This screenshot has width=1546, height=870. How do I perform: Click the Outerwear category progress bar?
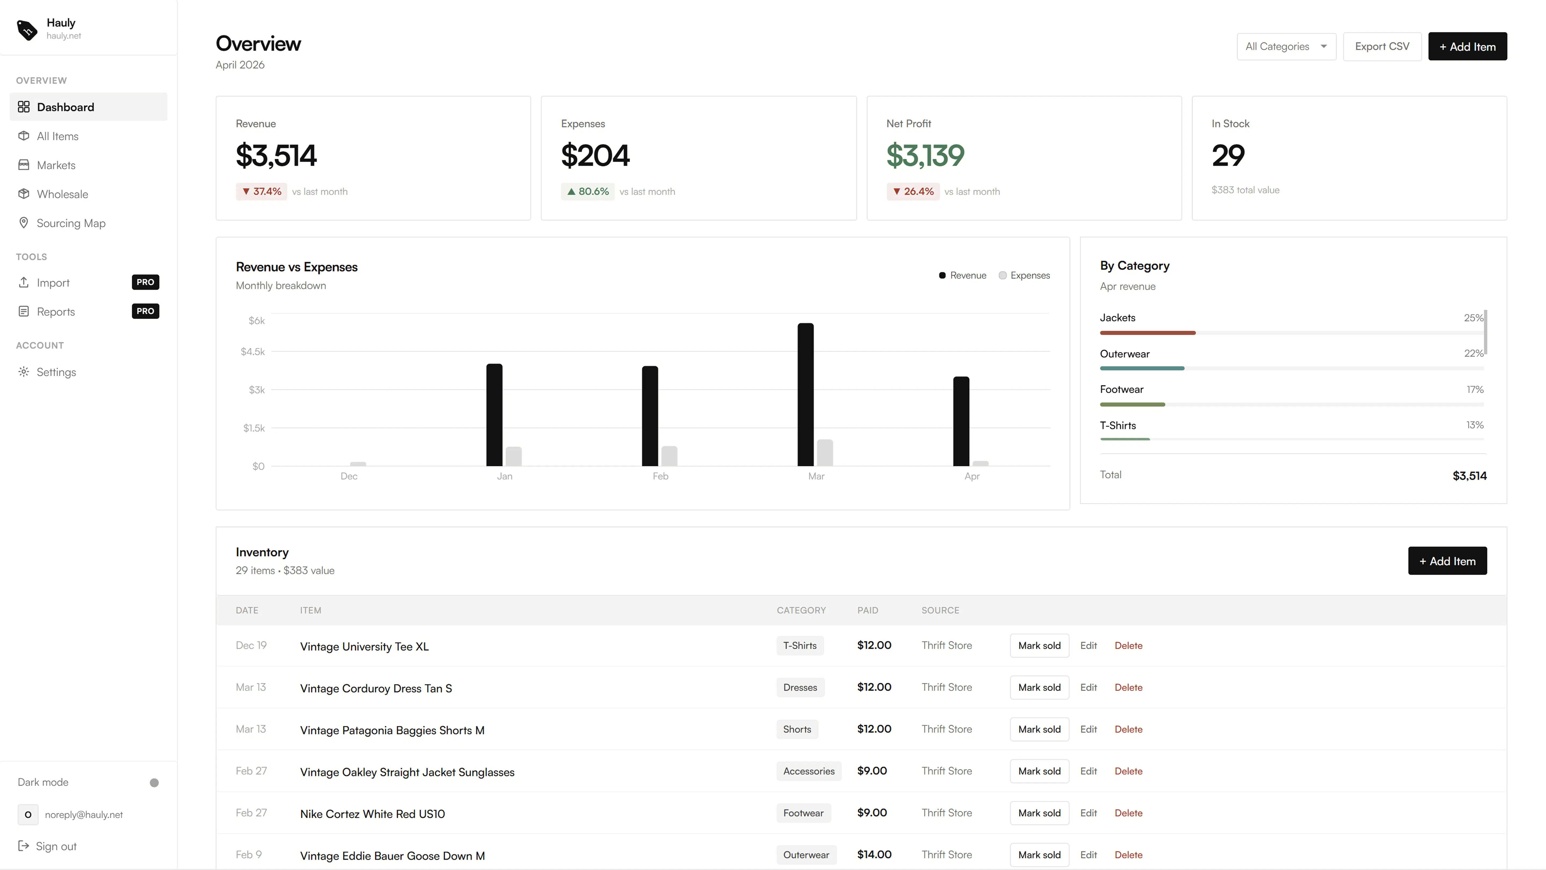coord(1291,368)
